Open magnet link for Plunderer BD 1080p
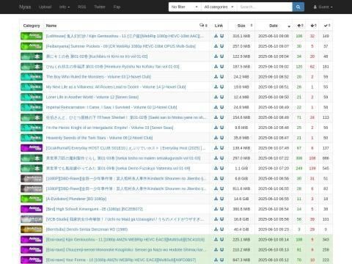Image resolution: width=352 pixels, height=264 pixels. coord(221,199)
